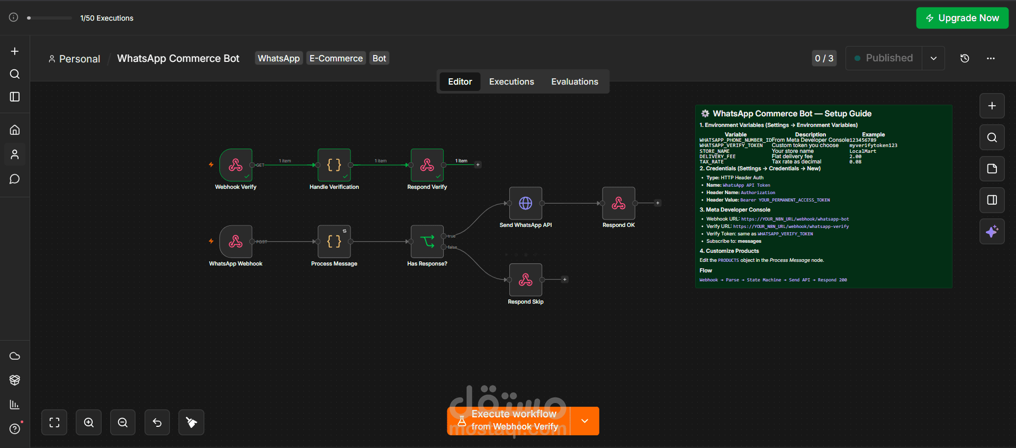Expand the Published status dropdown arrow
1016x448 pixels.
pyautogui.click(x=933, y=58)
